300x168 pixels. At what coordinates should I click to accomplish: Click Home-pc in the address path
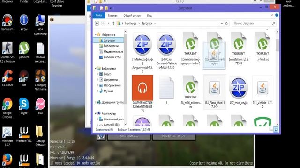131,23
